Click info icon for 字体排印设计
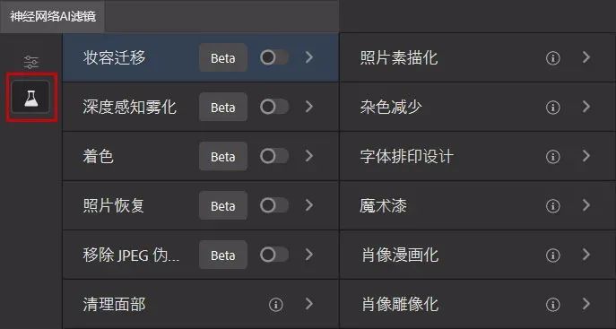Viewport: 616px width, 329px height. pos(552,157)
